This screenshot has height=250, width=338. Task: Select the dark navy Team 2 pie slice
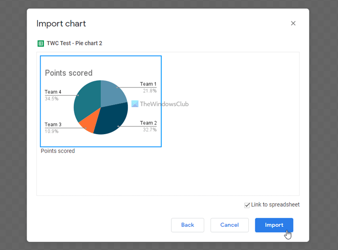[x=112, y=118]
